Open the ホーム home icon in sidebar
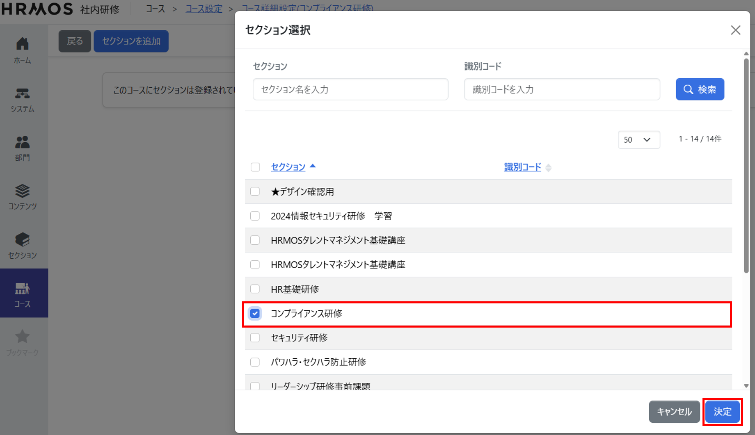This screenshot has height=435, width=755. [23, 44]
